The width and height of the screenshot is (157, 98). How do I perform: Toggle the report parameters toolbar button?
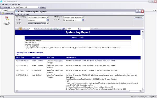point(20,29)
